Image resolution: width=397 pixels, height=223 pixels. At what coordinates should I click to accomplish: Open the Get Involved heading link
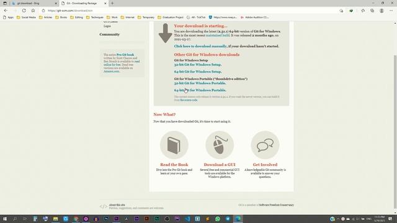point(265,165)
